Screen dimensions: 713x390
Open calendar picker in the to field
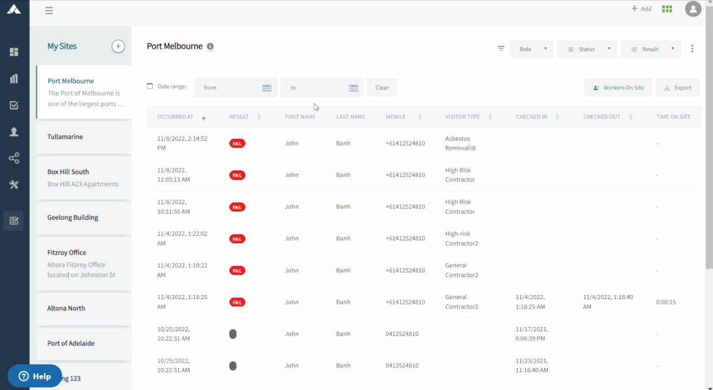(x=354, y=88)
